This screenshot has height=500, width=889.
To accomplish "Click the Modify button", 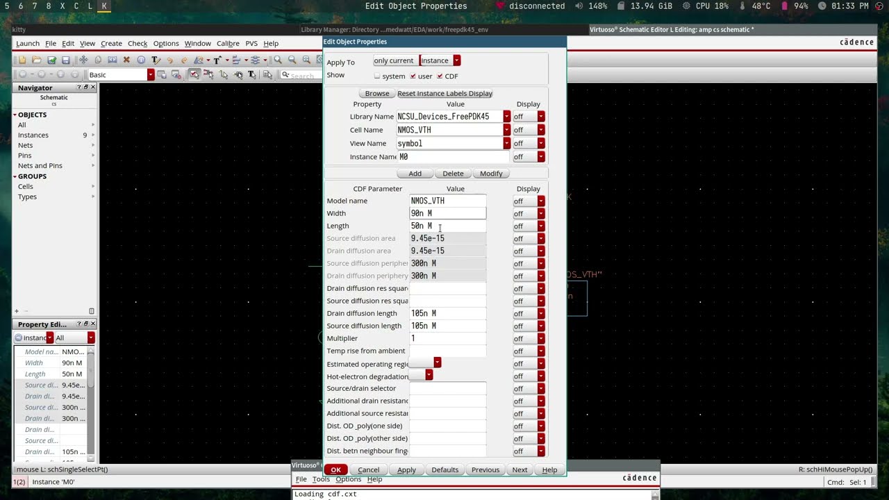I will pos(491,174).
